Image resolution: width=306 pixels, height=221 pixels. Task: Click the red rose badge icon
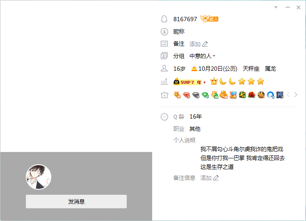(252, 95)
